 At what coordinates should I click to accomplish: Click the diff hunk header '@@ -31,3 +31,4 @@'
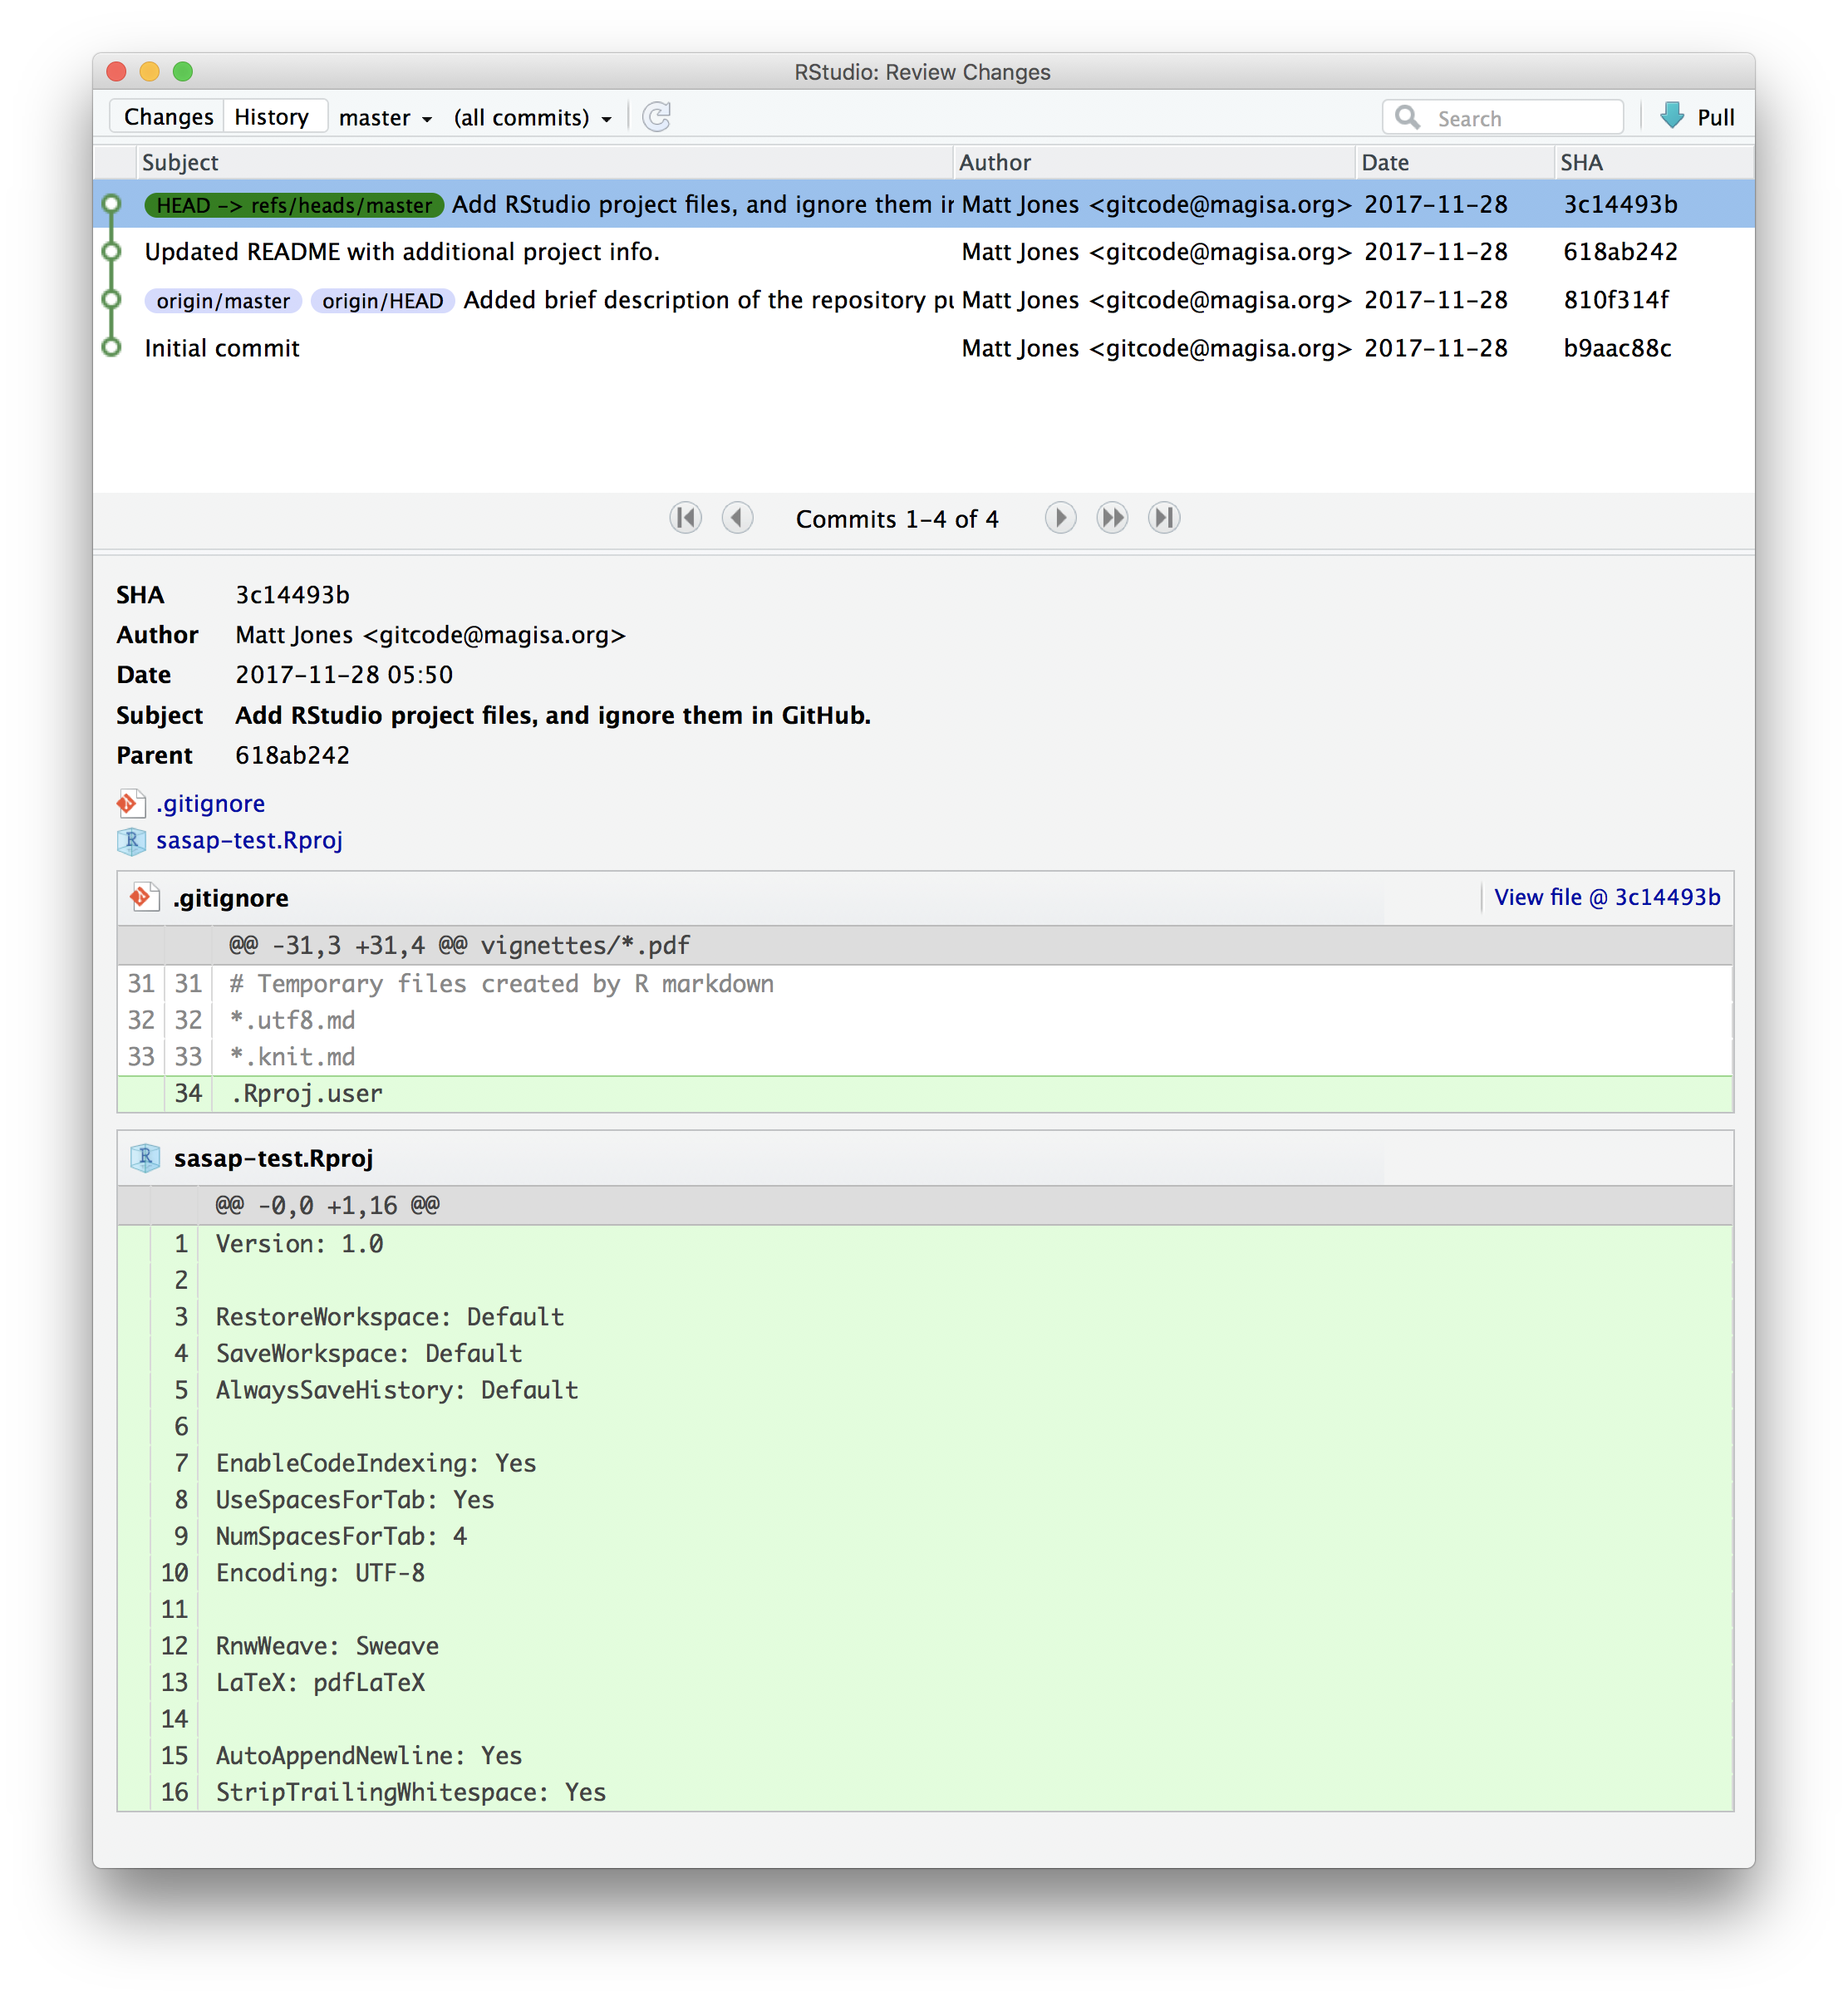click(x=925, y=945)
